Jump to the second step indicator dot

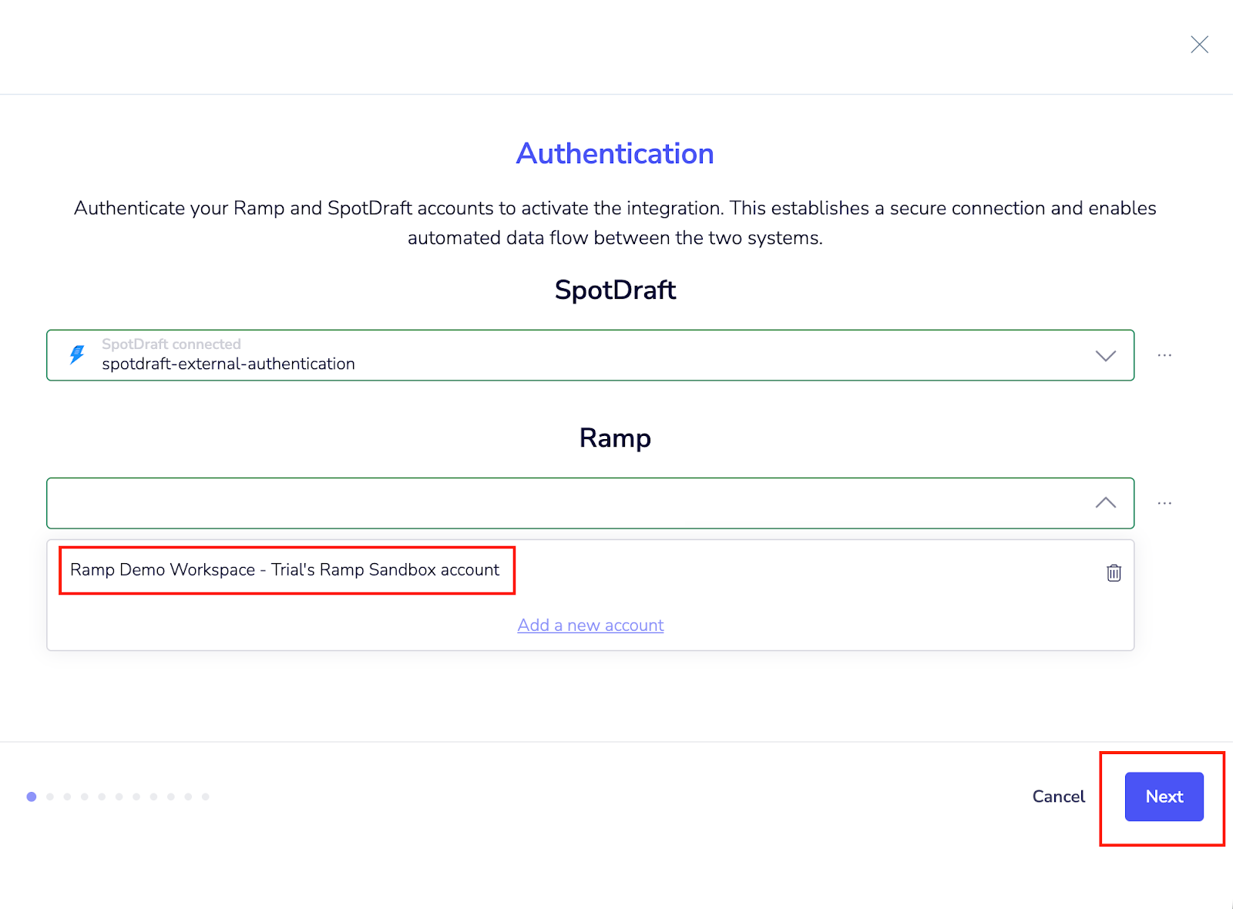[50, 797]
